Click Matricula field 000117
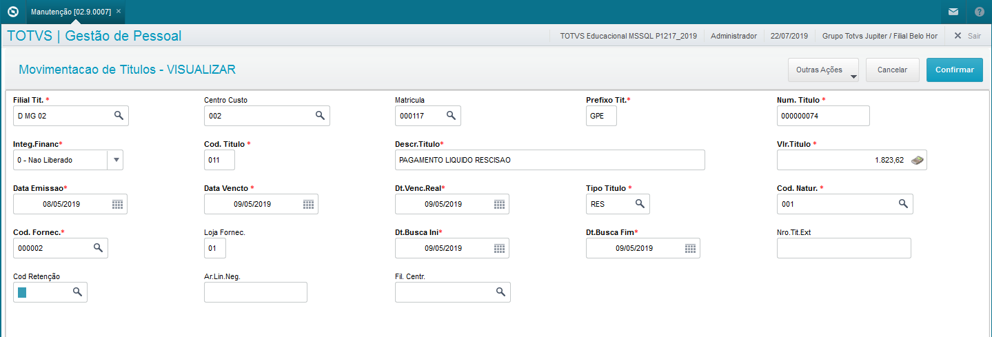This screenshot has width=992, height=337. click(427, 116)
